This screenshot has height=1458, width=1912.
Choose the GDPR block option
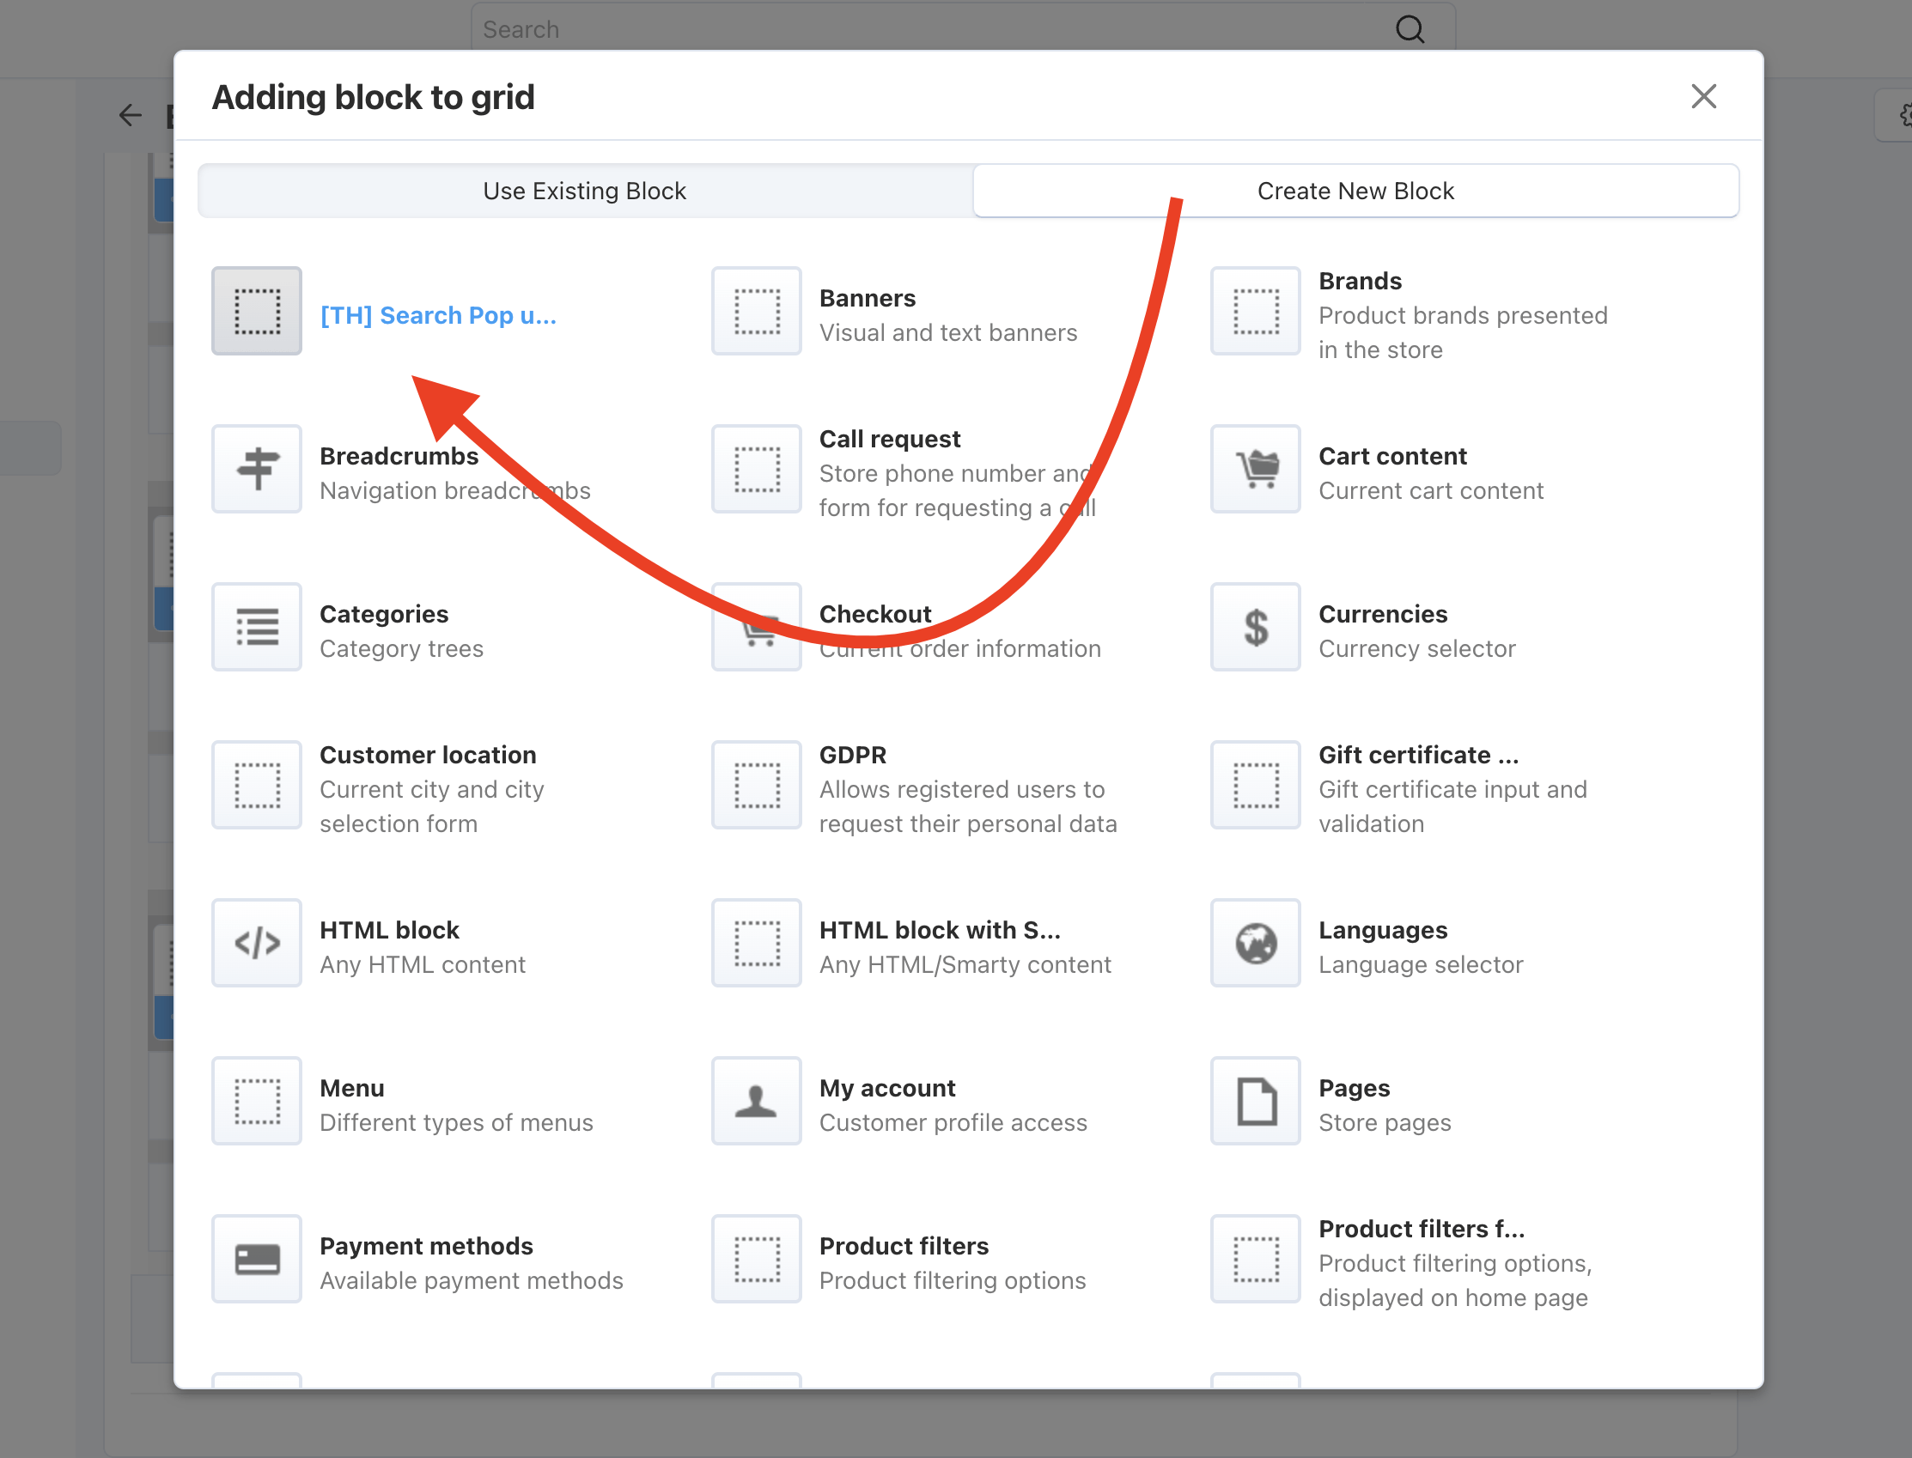click(852, 754)
